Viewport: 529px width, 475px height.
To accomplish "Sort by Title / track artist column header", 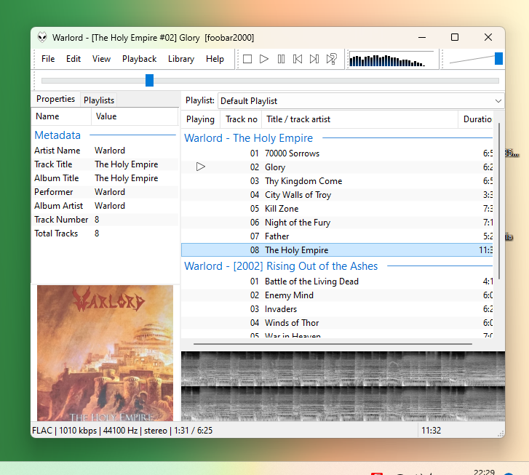I will 360,119.
